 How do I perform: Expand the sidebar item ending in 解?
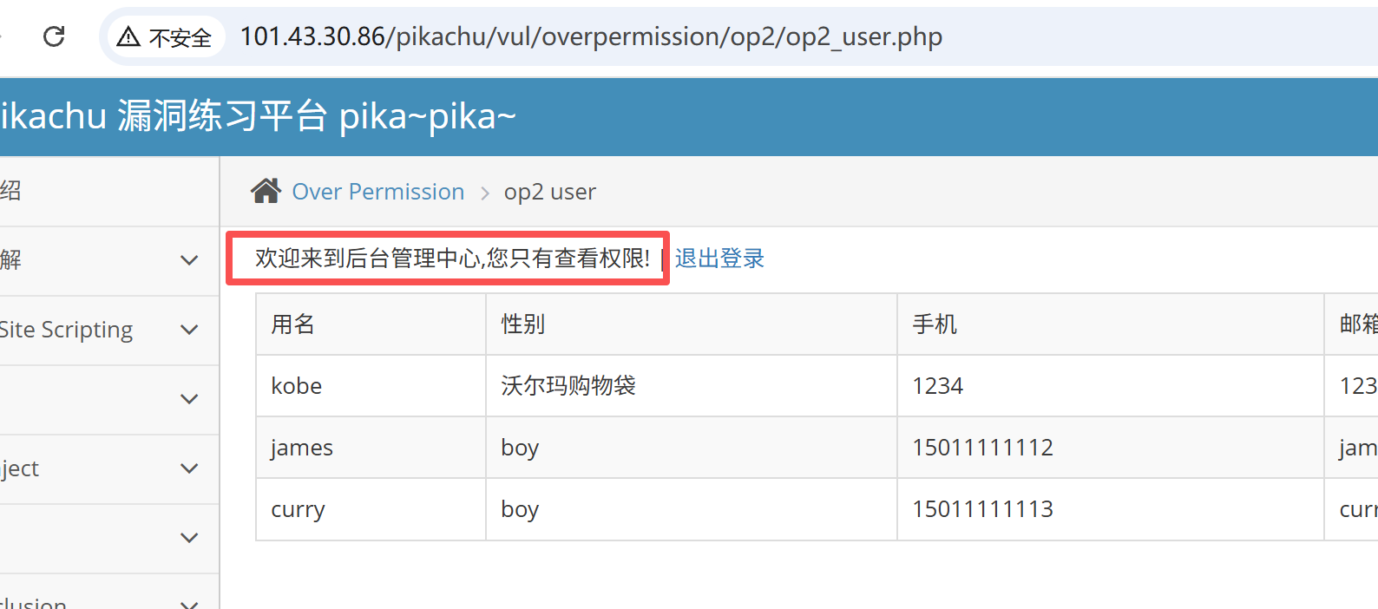click(189, 260)
